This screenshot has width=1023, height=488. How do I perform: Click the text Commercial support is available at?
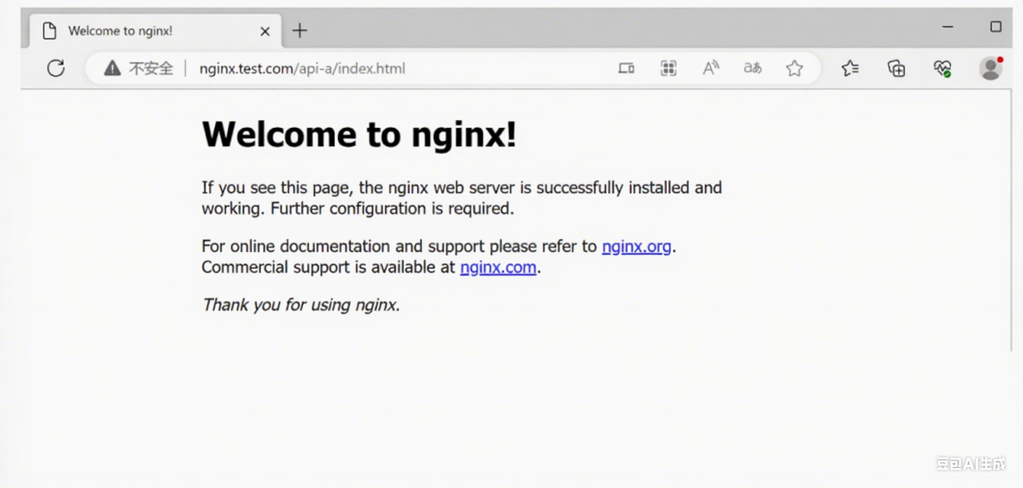328,267
